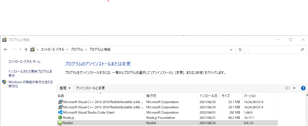Click the Windows features shield icon

click(x=4, y=82)
